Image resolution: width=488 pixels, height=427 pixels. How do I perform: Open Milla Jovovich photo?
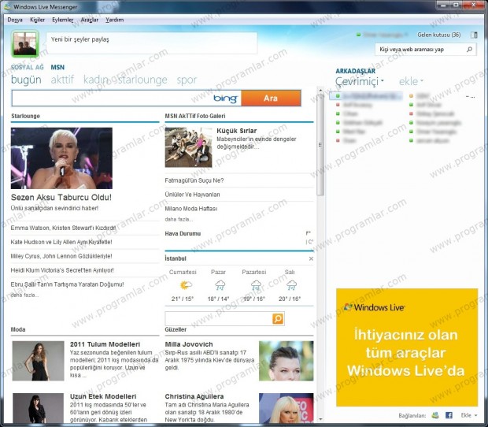pos(286,361)
